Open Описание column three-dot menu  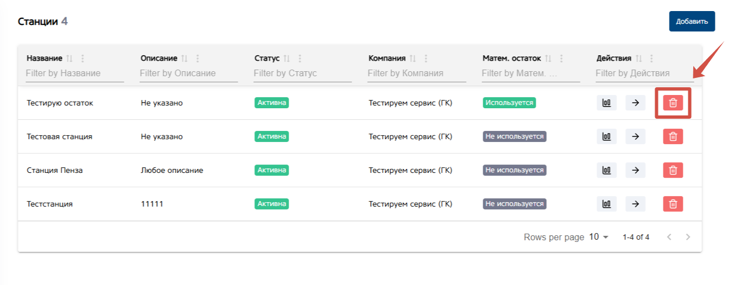(x=198, y=59)
